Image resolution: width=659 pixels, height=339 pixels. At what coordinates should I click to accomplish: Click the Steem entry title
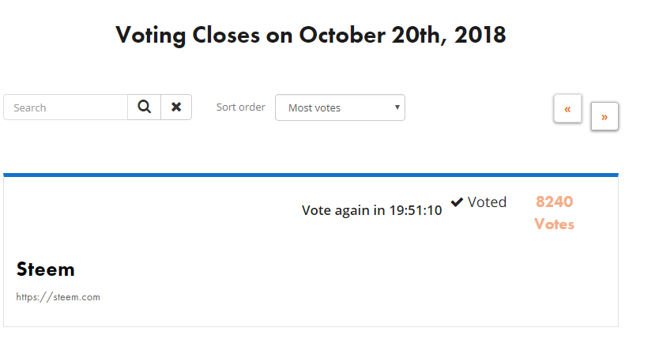(x=45, y=269)
